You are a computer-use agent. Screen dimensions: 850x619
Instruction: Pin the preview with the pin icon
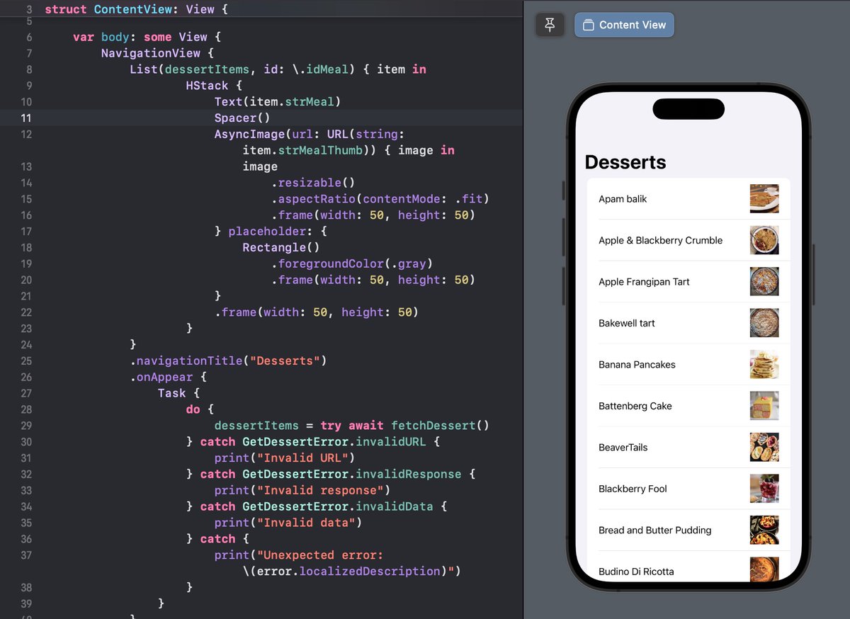pos(550,25)
